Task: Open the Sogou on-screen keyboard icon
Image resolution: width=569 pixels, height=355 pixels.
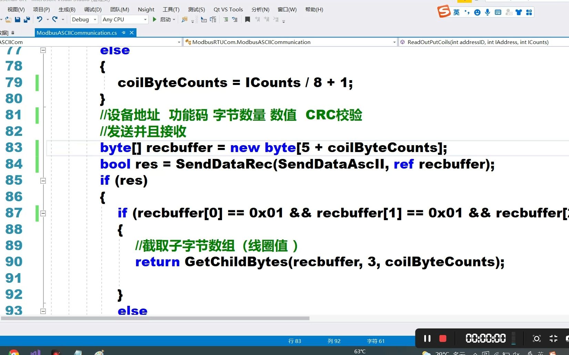Action: click(498, 12)
